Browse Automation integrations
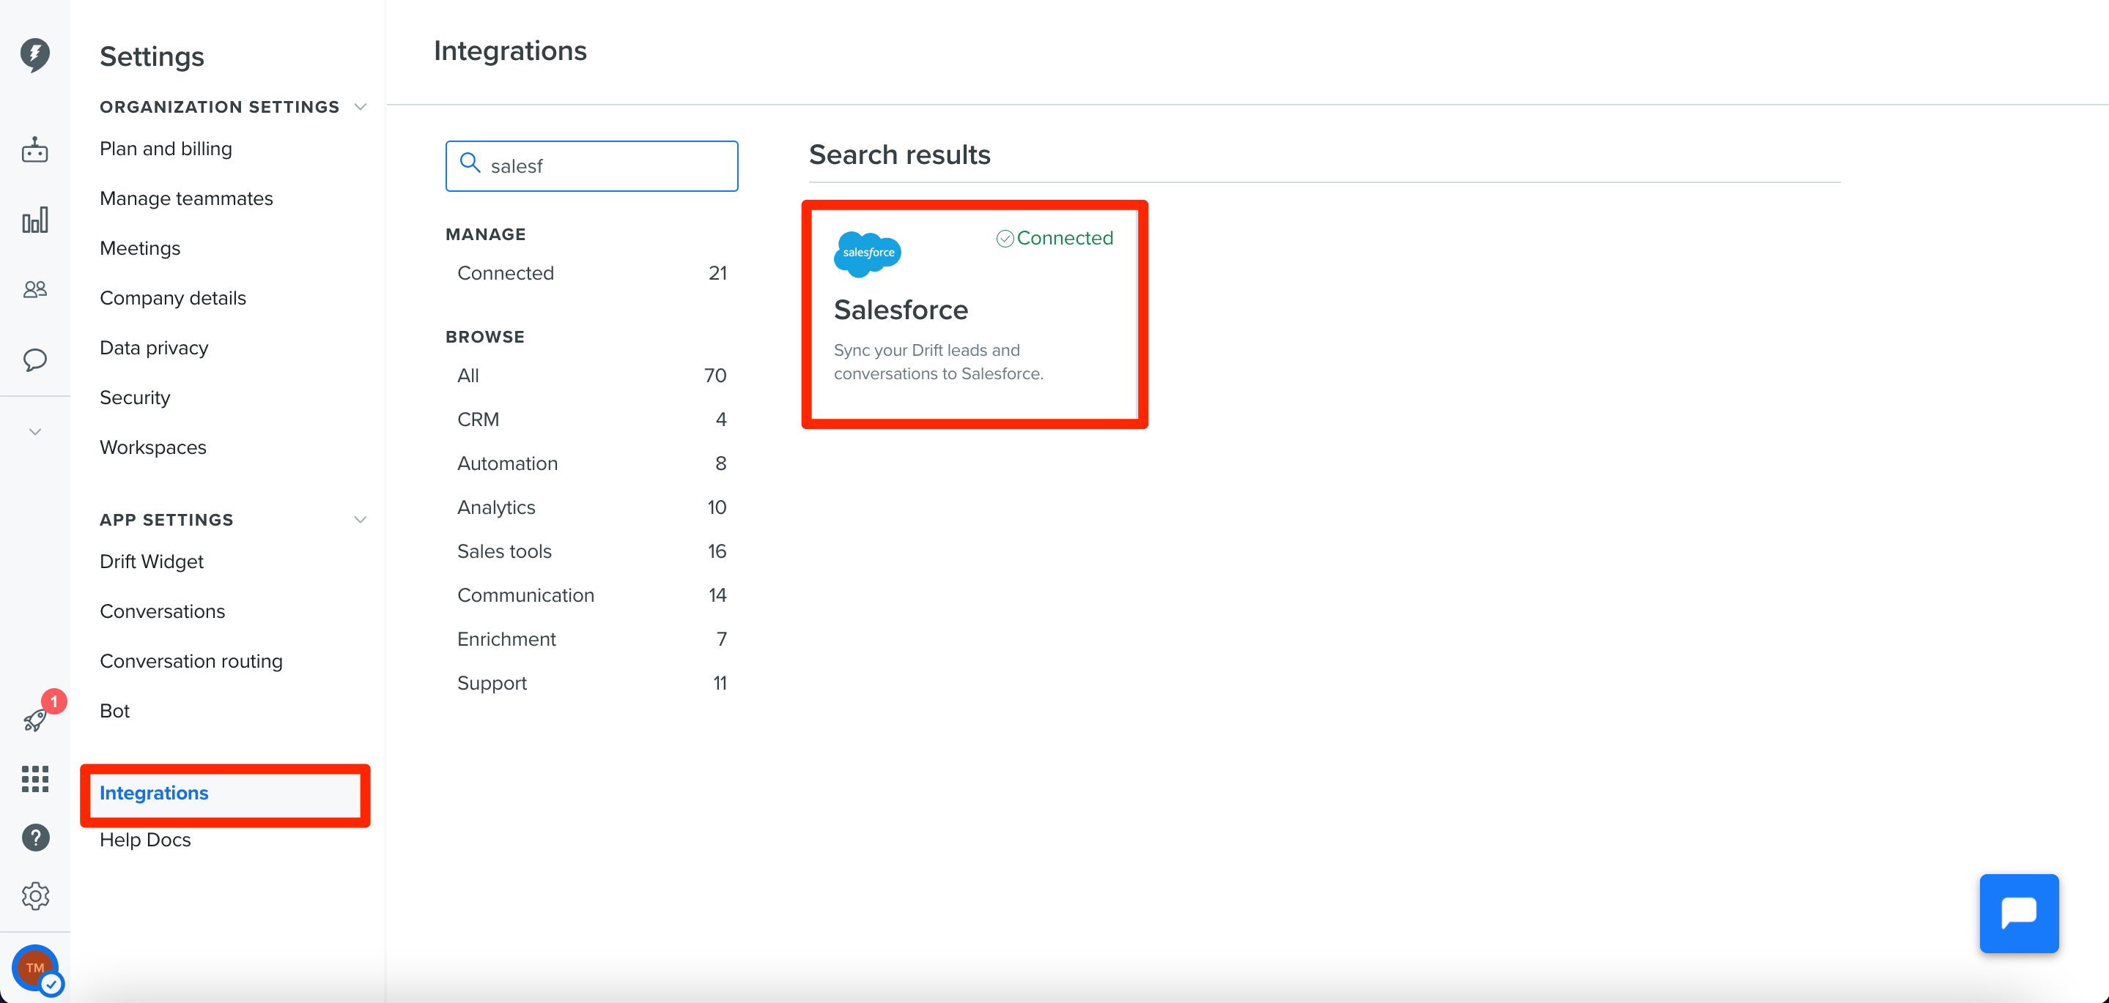This screenshot has height=1003, width=2109. pos(591,464)
